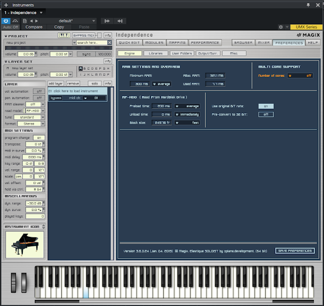Toggle Use original bit rate on
324x306 pixels.
(x=266, y=106)
